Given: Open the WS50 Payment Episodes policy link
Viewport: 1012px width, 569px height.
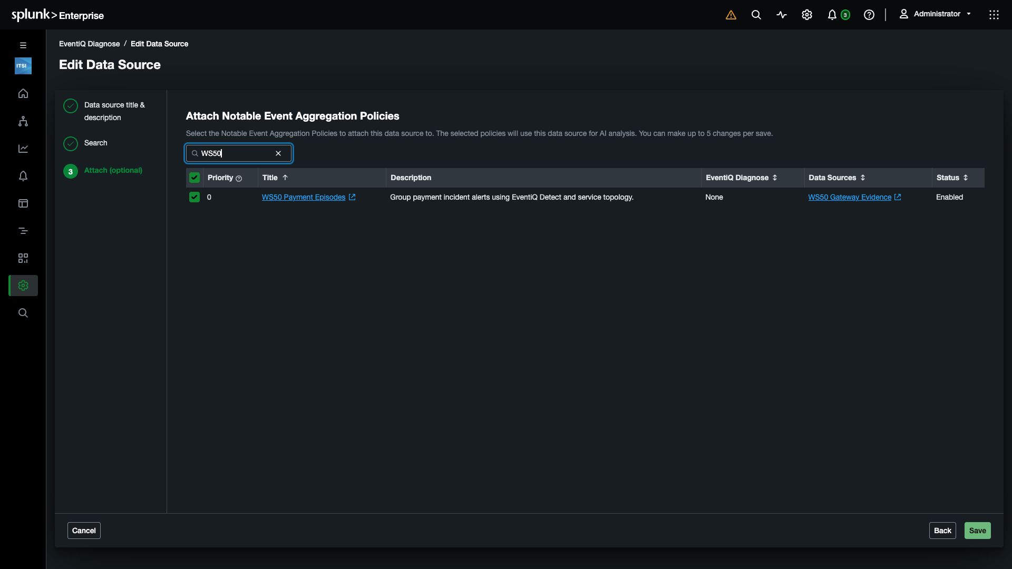Looking at the screenshot, I should (x=304, y=197).
